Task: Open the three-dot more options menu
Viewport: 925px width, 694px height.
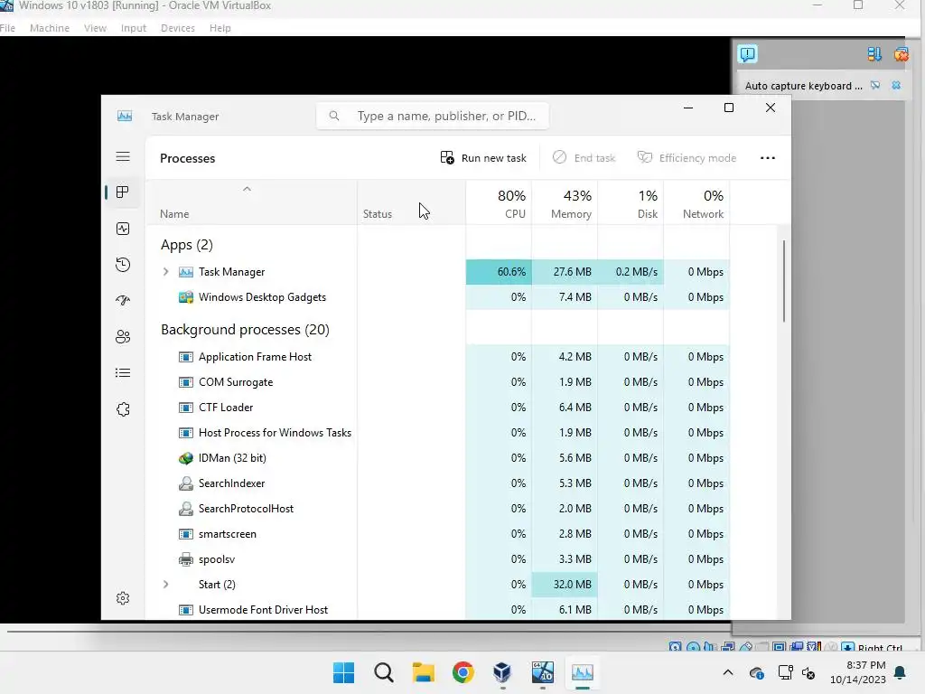Action: coord(768,157)
